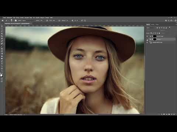177x132 pixels.
Task: Open the Fenster menu
Action: [x=47, y=18]
